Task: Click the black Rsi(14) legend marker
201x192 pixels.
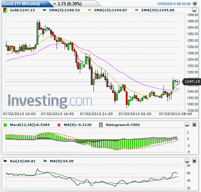Action: click(5, 161)
